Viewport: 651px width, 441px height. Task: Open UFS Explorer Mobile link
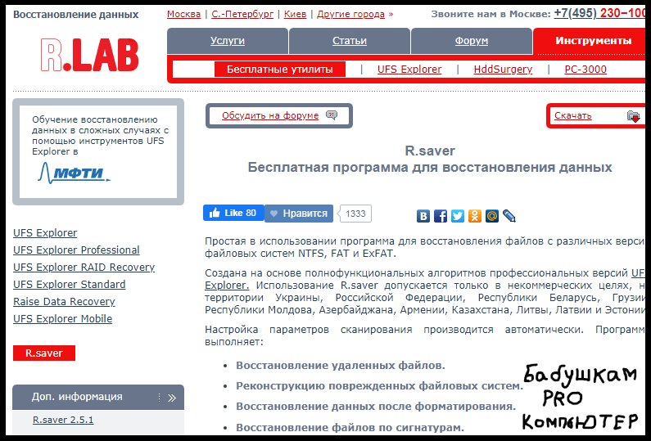point(63,318)
